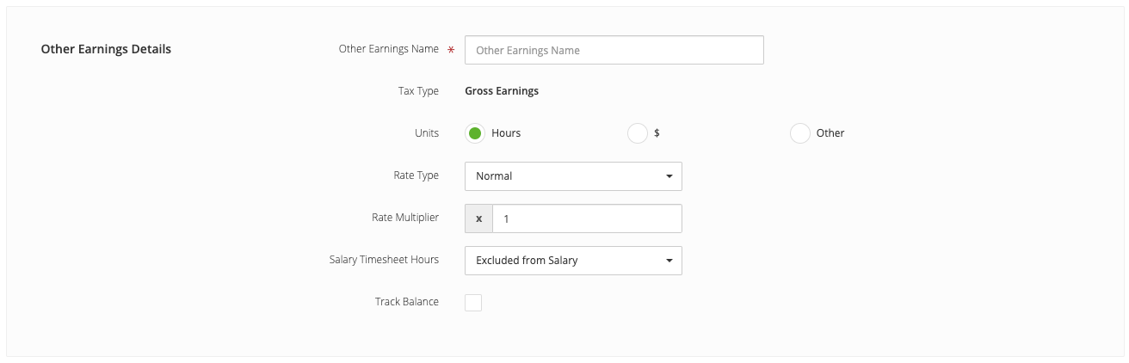Click the Other Earnings Name input field
The height and width of the screenshot is (363, 1129).
(x=614, y=50)
